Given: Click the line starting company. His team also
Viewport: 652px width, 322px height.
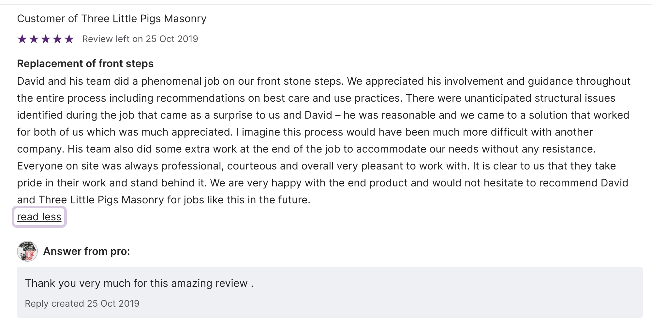Looking at the screenshot, I should (x=306, y=149).
